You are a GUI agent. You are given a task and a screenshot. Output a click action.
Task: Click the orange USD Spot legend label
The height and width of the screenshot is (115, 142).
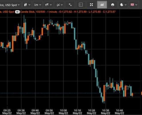pos(7,12)
